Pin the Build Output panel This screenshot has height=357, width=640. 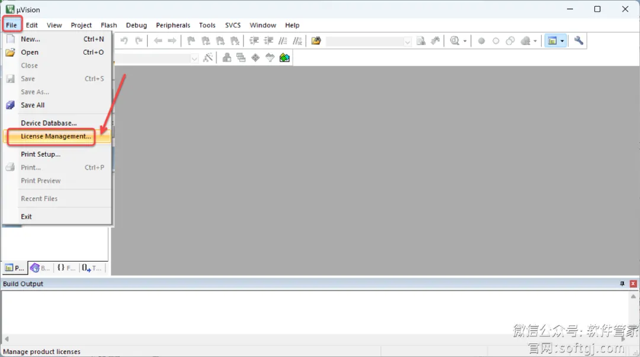point(622,283)
